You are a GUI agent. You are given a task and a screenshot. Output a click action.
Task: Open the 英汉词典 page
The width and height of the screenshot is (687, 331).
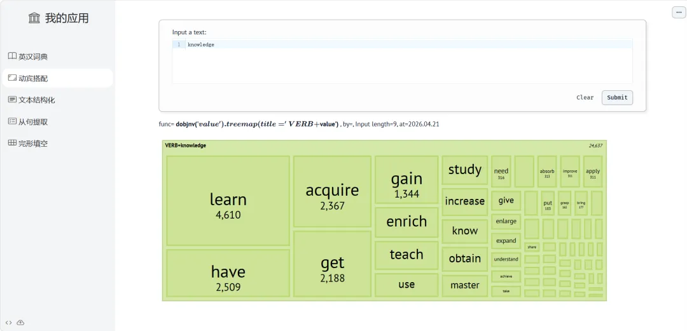point(33,57)
